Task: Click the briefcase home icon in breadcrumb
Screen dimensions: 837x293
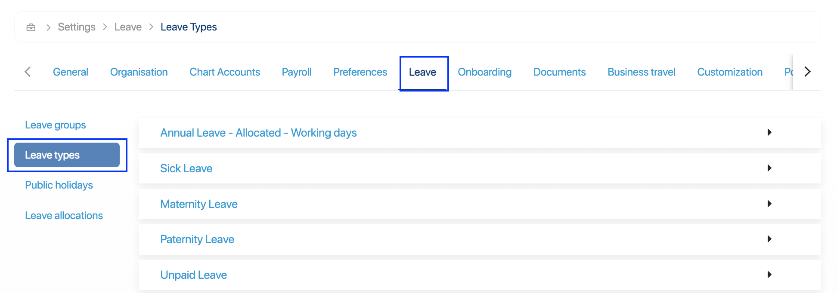Action: pyautogui.click(x=31, y=27)
